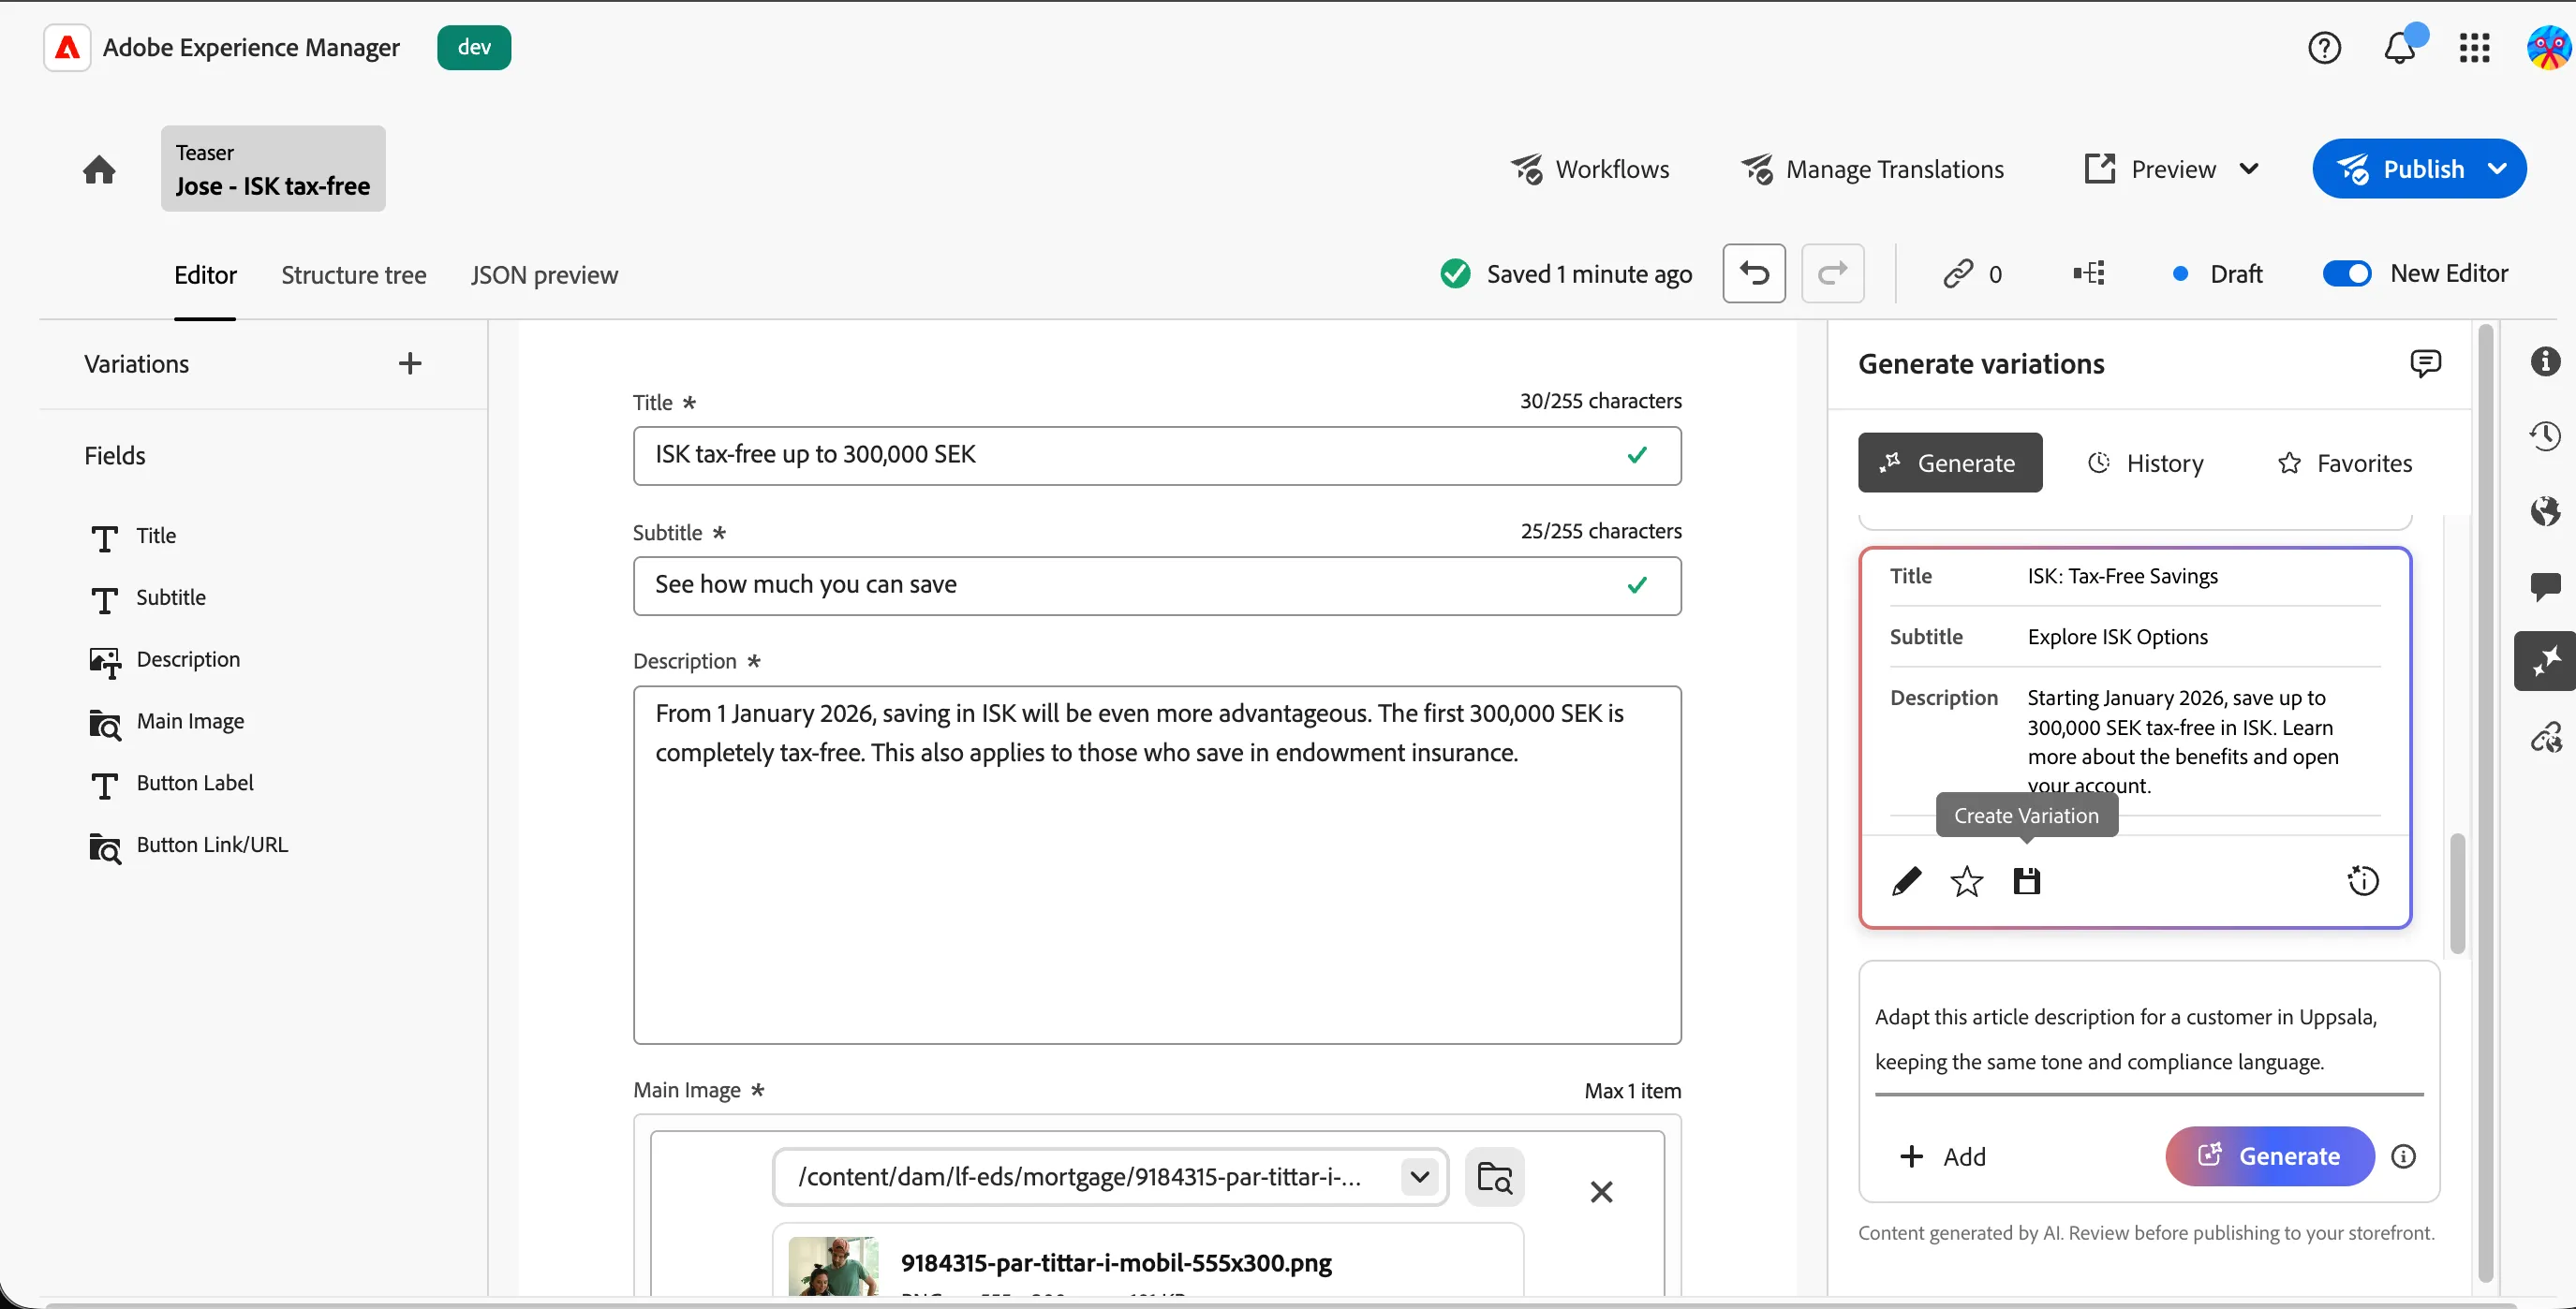Click the Description text area
Viewport: 2576px width, 1309px height.
[x=1157, y=865]
